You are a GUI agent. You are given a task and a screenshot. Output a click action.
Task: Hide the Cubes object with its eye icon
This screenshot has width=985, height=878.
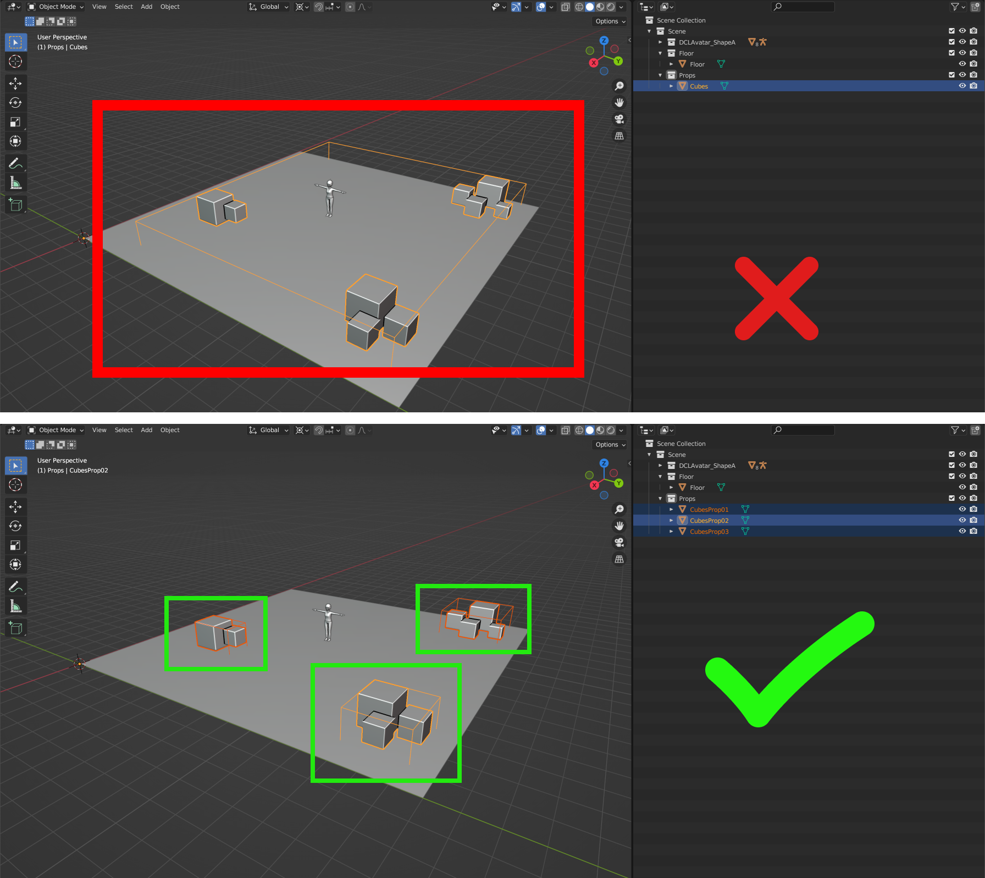pyautogui.click(x=962, y=86)
